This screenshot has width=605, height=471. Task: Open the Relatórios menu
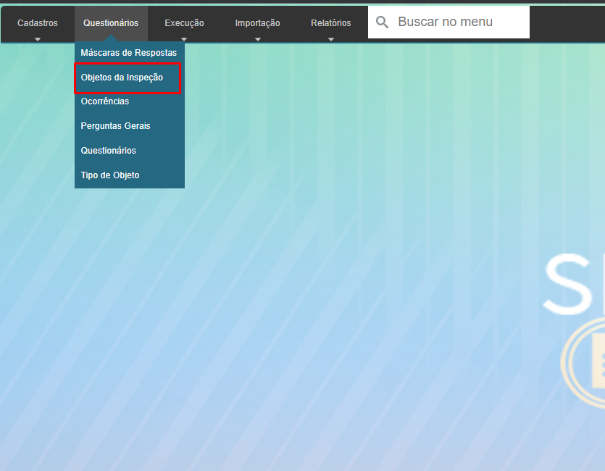tap(331, 23)
